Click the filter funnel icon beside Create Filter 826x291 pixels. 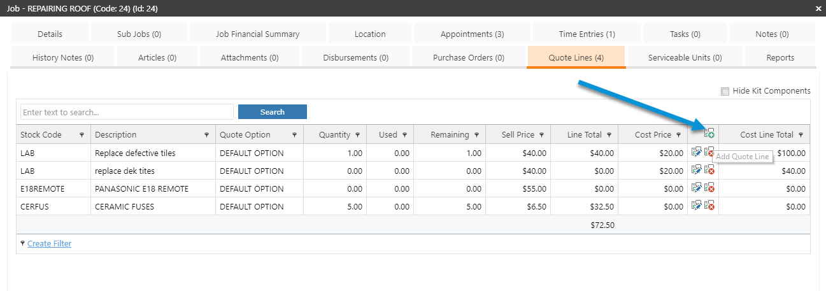point(23,243)
